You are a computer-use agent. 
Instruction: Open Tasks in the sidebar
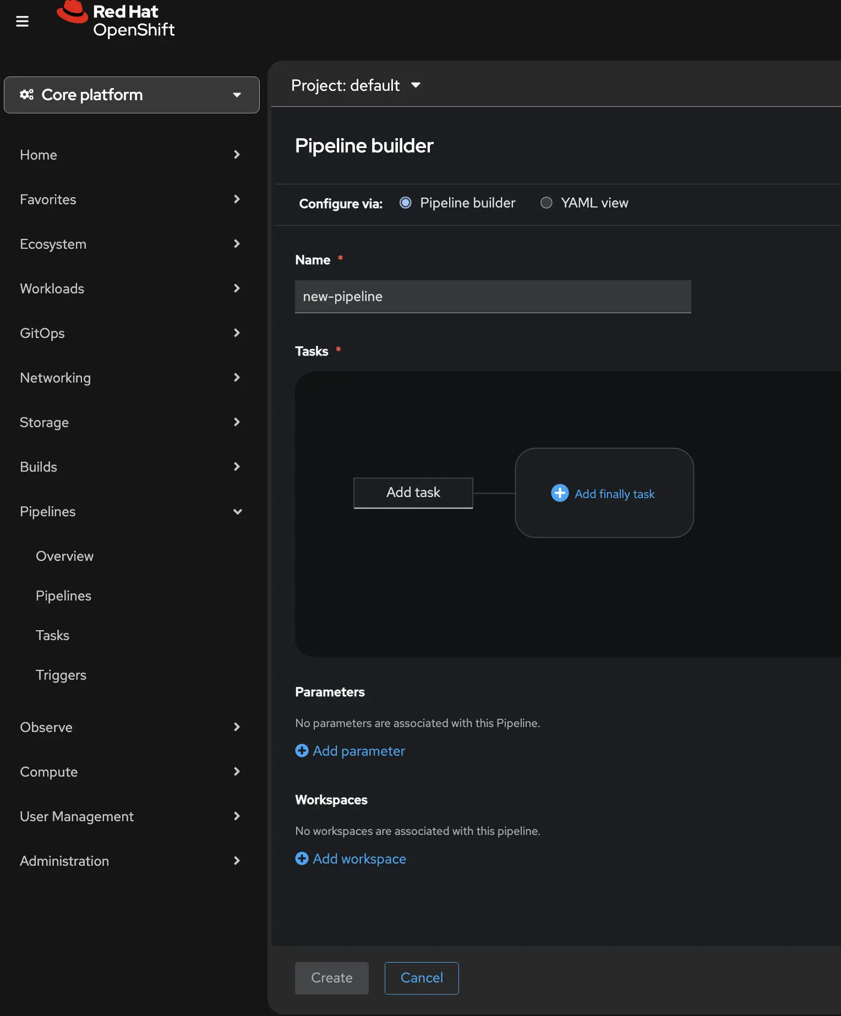point(52,635)
